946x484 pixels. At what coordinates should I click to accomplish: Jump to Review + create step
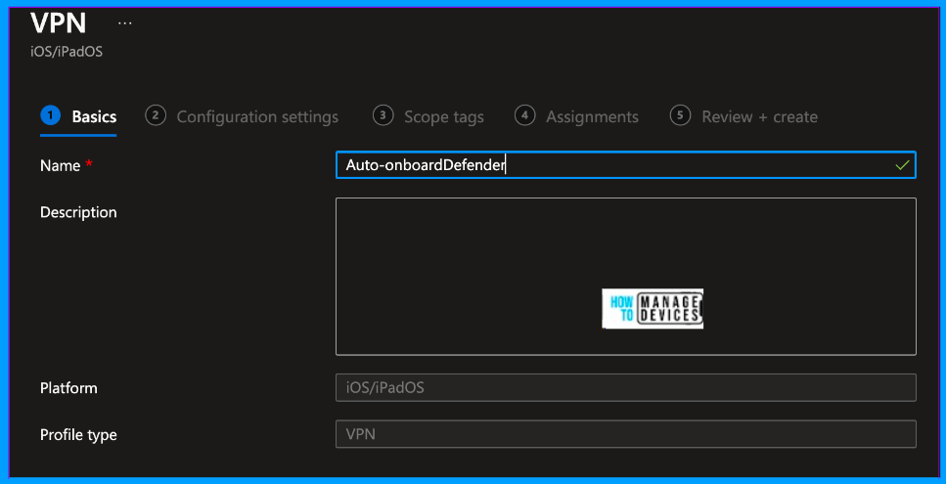pyautogui.click(x=743, y=117)
